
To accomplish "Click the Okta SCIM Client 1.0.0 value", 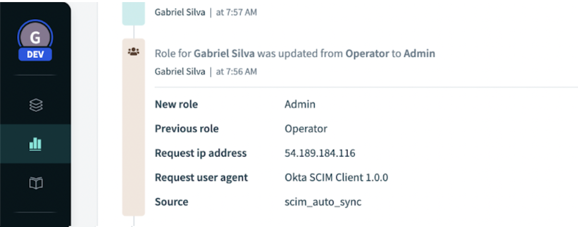I will (x=336, y=178).
